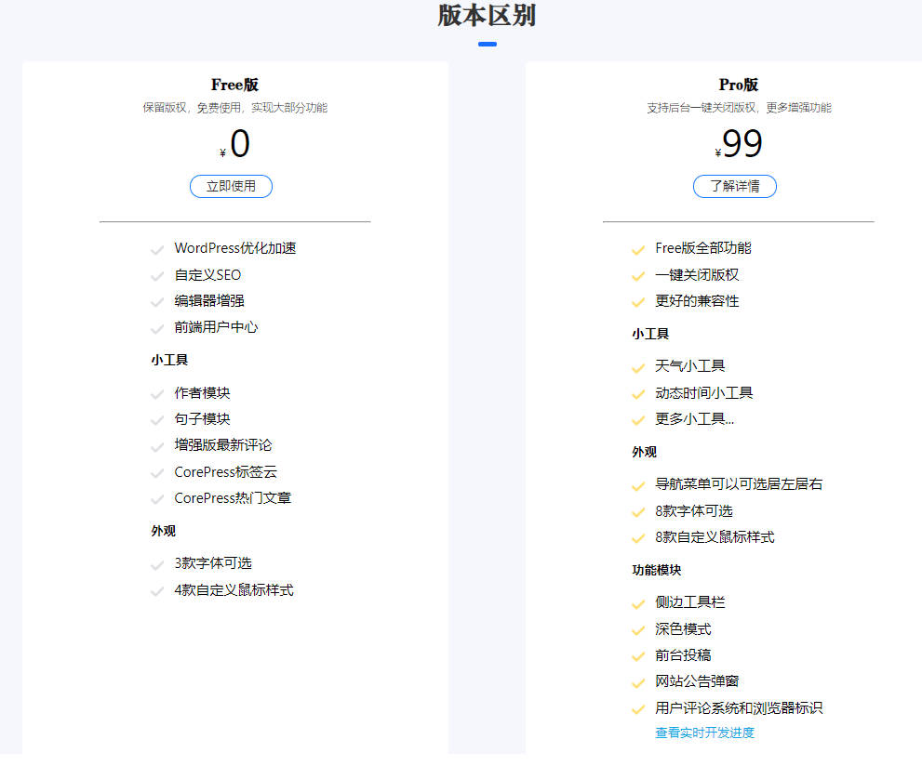This screenshot has width=922, height=766.
Task: Click the 作者模块 feature text
Action: pyautogui.click(x=202, y=392)
